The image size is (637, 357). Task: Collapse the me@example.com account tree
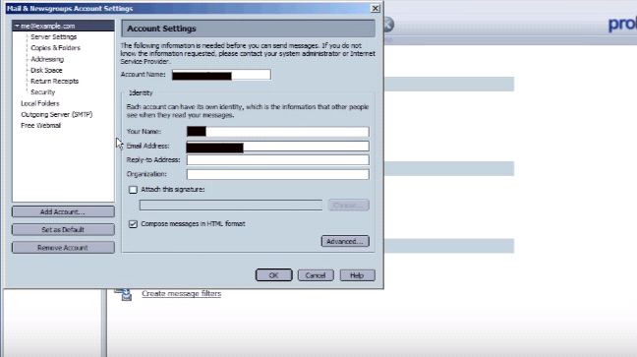tap(17, 26)
